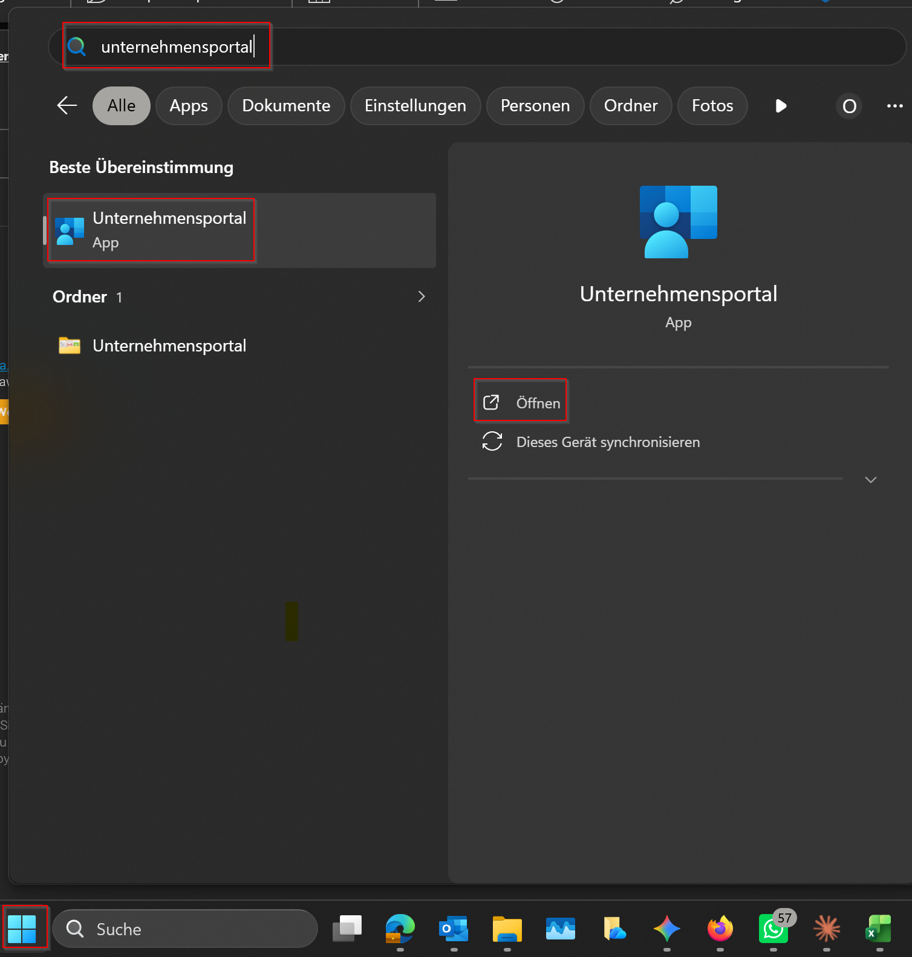Open Firefox from the taskbar
912x957 pixels.
[x=720, y=929]
